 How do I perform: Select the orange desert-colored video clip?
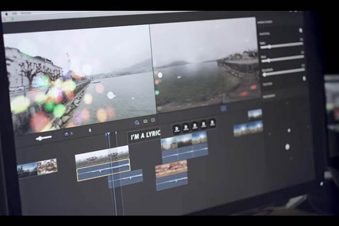(171, 169)
